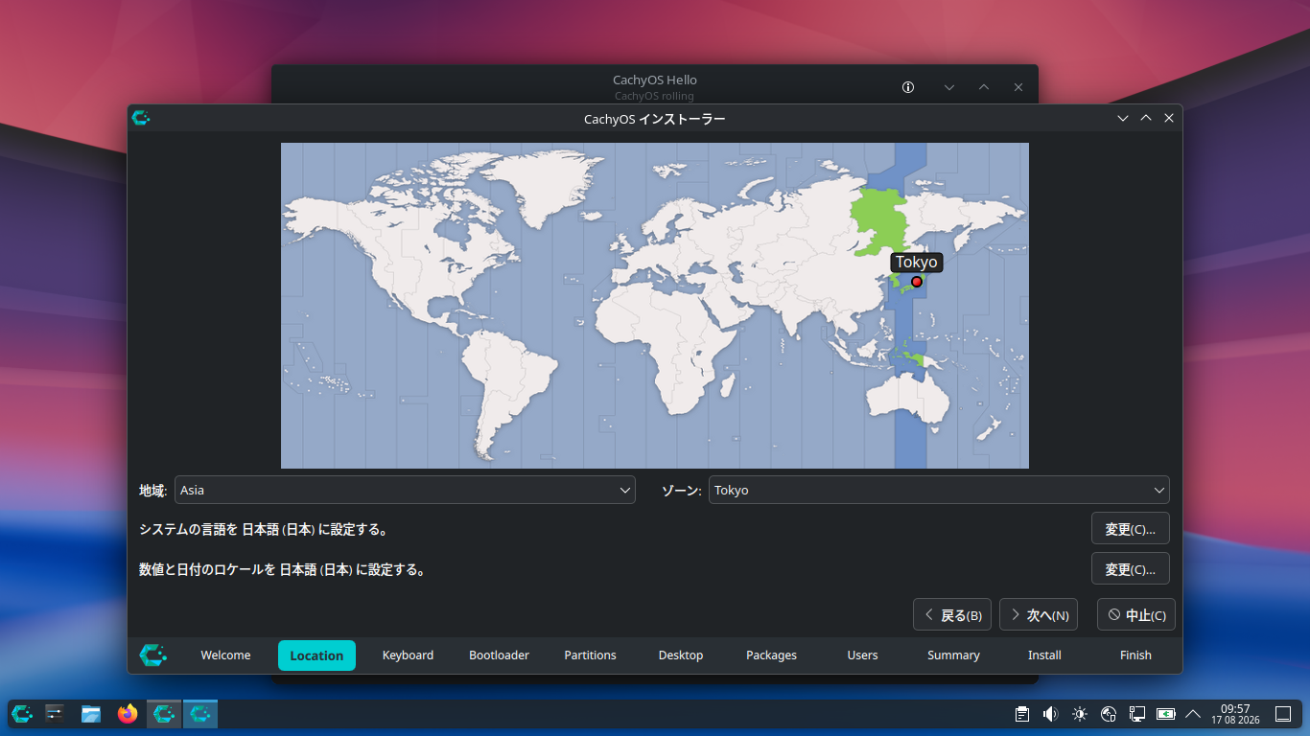Open the ゾーン (zone) dropdown showing Tokyo
This screenshot has width=1310, height=736.
(x=939, y=490)
